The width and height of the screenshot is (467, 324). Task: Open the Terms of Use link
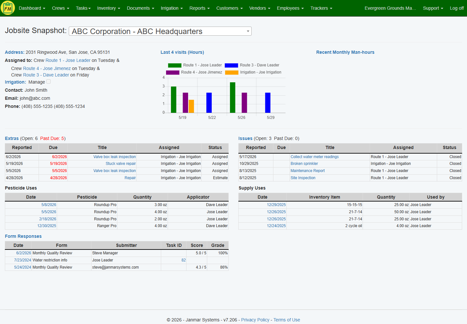pyautogui.click(x=287, y=320)
